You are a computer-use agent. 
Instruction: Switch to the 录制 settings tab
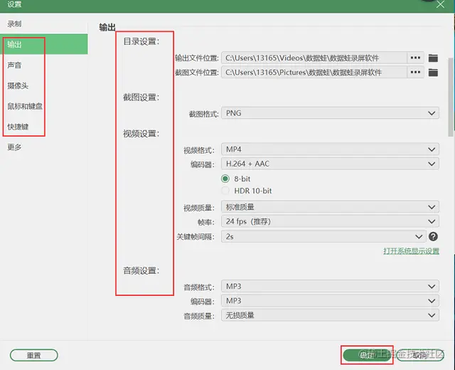click(44, 23)
